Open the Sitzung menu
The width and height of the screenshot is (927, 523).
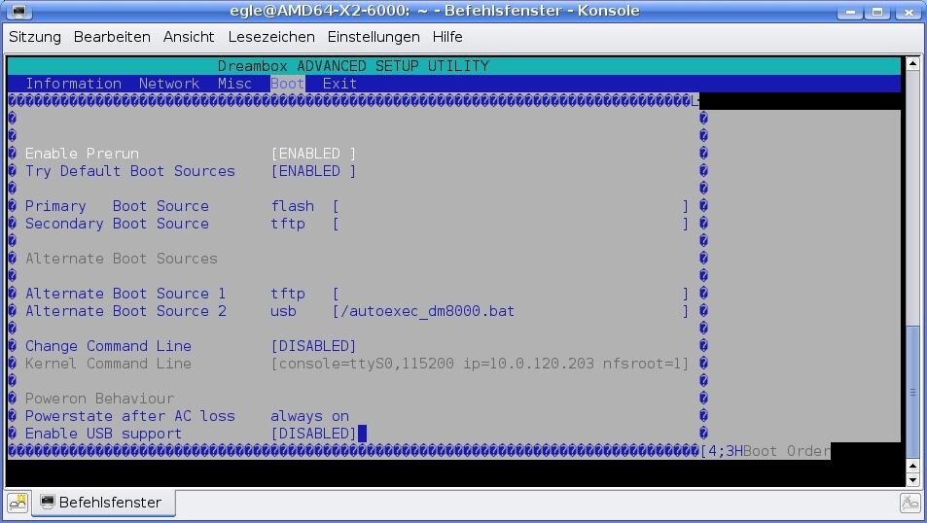tap(35, 37)
